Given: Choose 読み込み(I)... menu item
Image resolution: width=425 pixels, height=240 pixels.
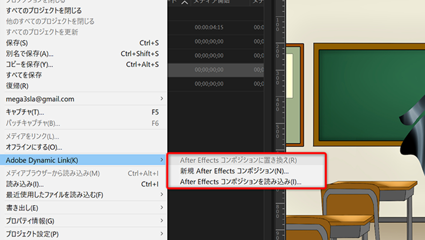Looking at the screenshot, I should pos(83,184).
